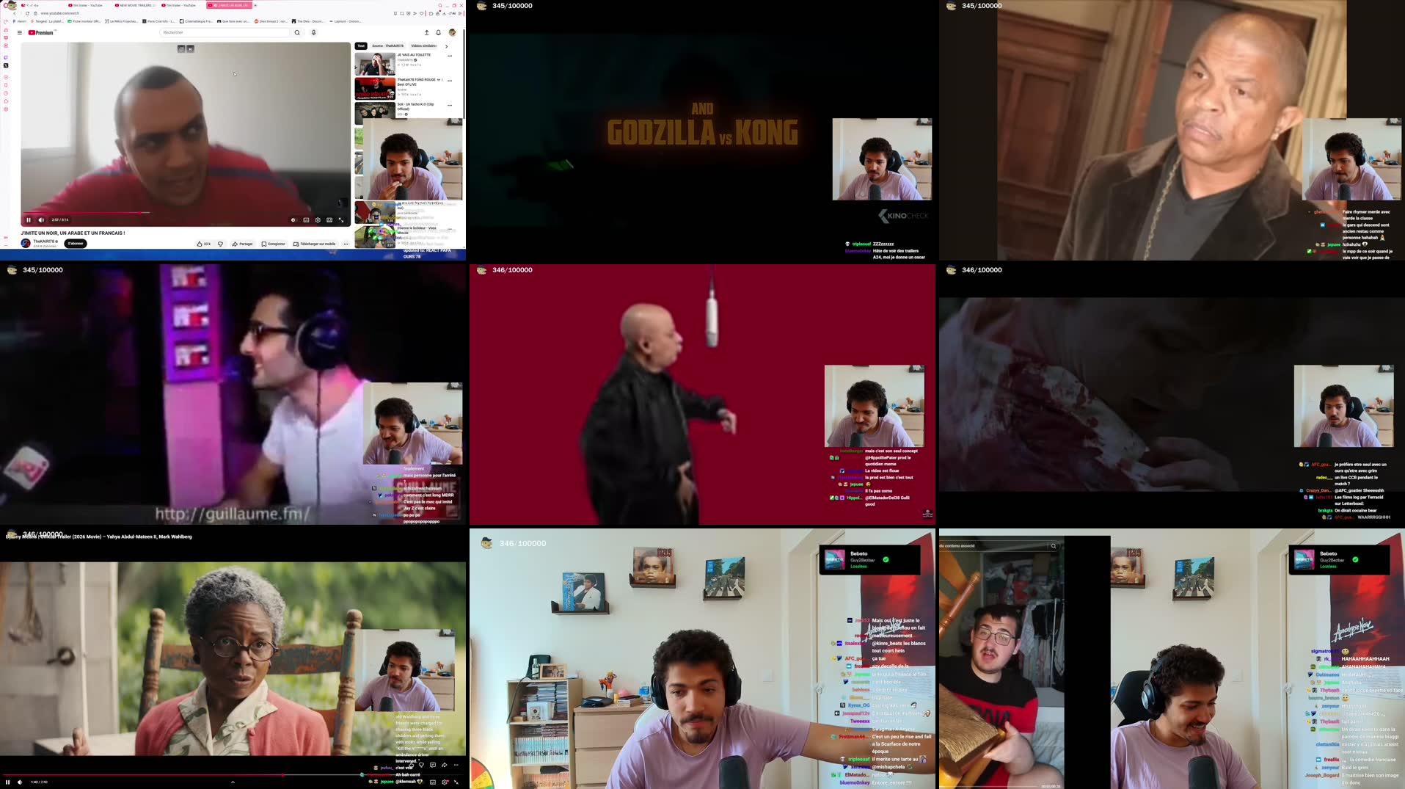Click the S'abonner subscribe button
The image size is (1405, 789).
click(x=76, y=243)
